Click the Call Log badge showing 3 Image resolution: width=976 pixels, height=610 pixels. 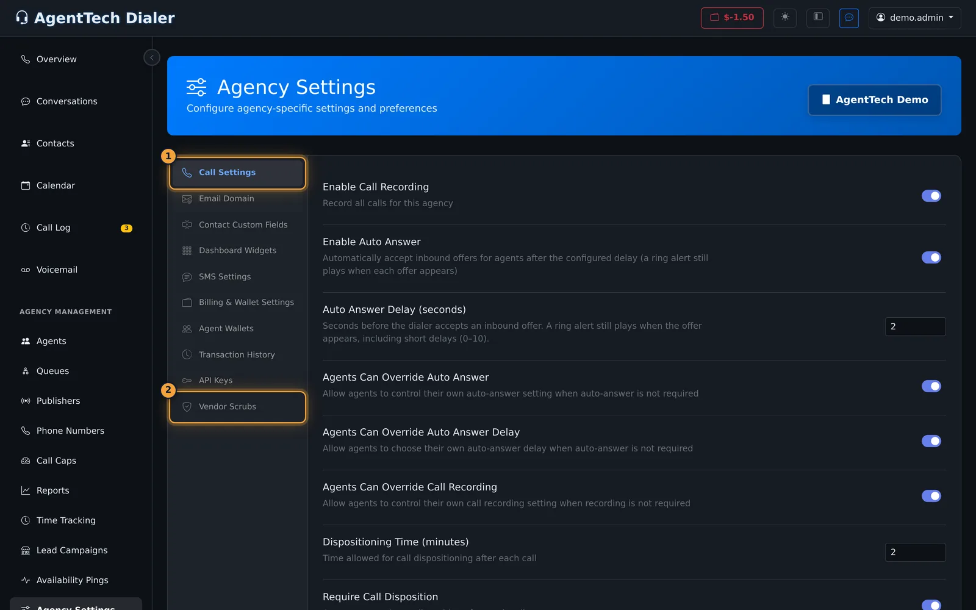(126, 228)
